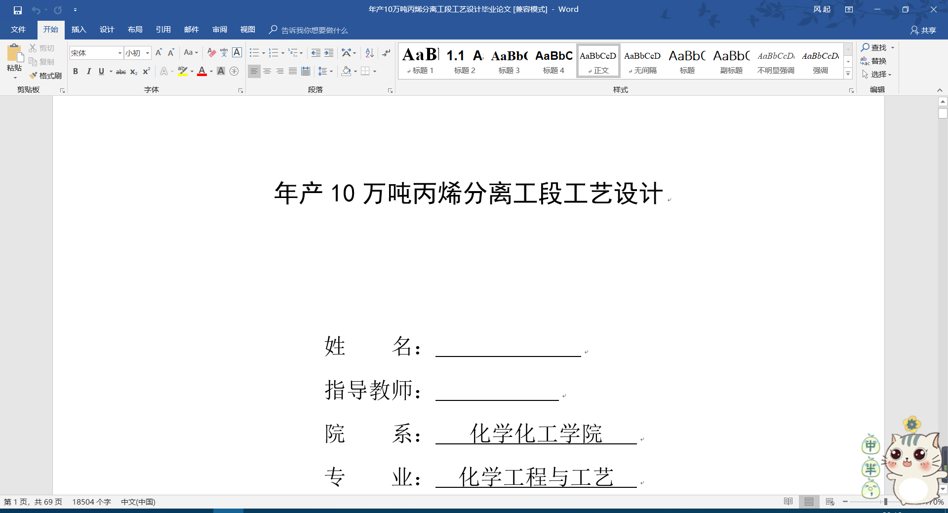
Task: Apply the shading paint bucket icon
Action: [x=346, y=71]
